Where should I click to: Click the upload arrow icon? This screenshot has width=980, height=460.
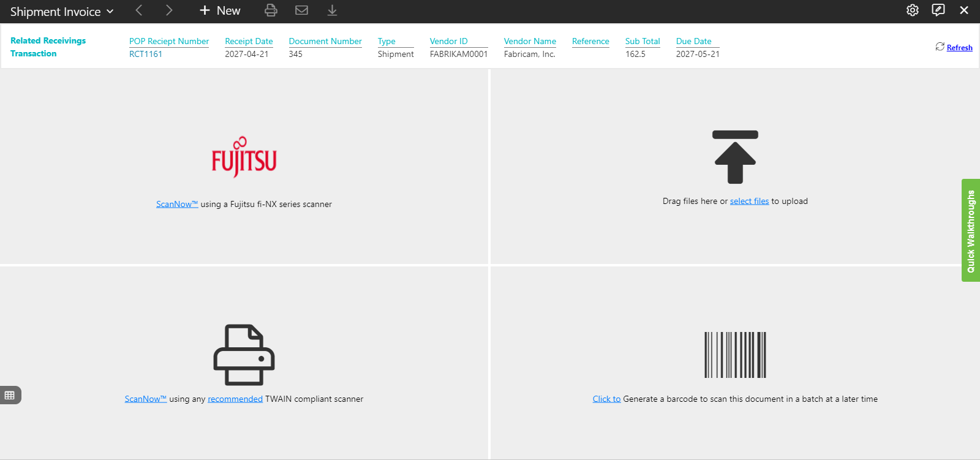pyautogui.click(x=735, y=157)
